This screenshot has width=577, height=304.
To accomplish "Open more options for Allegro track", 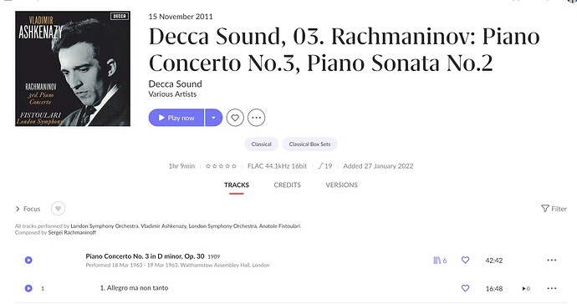I will tap(552, 288).
